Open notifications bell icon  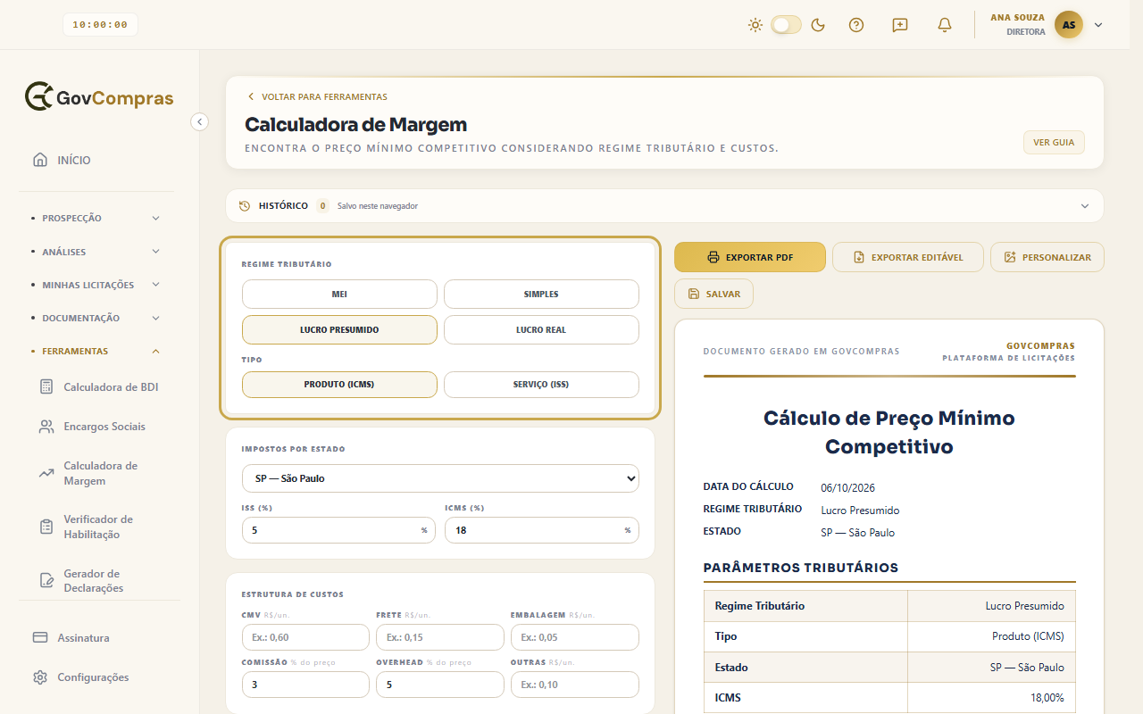coord(945,25)
